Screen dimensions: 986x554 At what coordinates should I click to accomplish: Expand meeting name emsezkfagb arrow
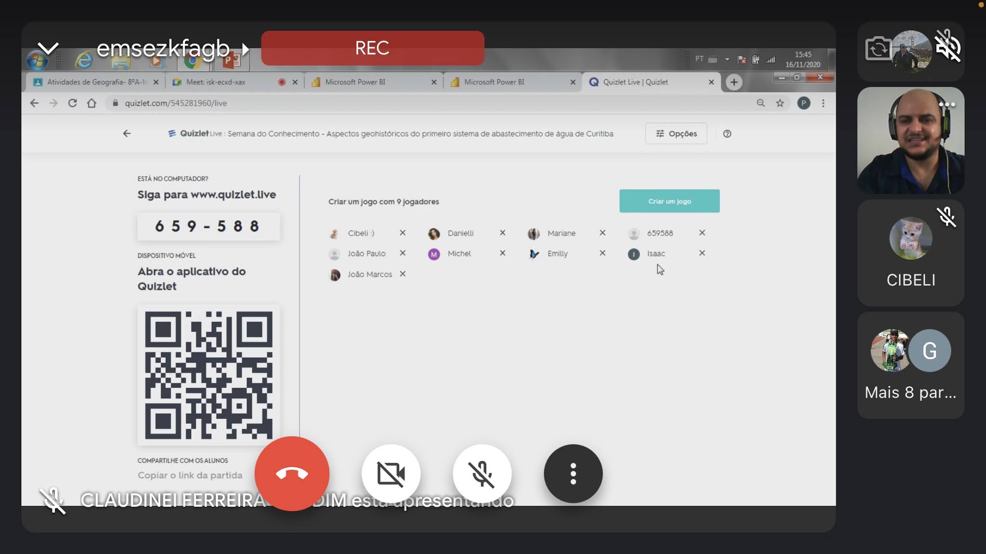pos(246,49)
